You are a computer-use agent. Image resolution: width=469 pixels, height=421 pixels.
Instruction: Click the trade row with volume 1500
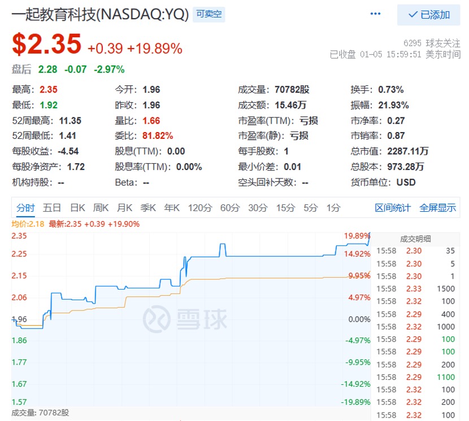[415, 288]
